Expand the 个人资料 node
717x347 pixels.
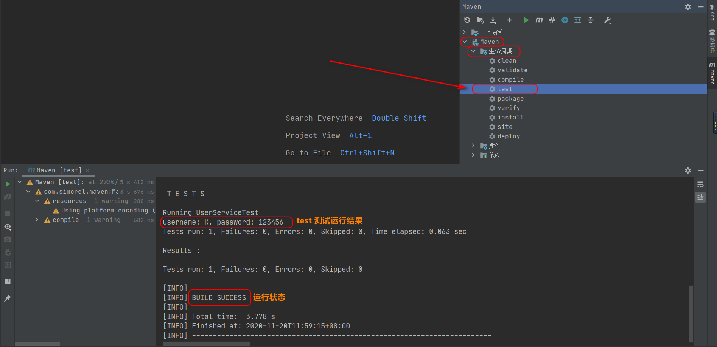pos(464,32)
